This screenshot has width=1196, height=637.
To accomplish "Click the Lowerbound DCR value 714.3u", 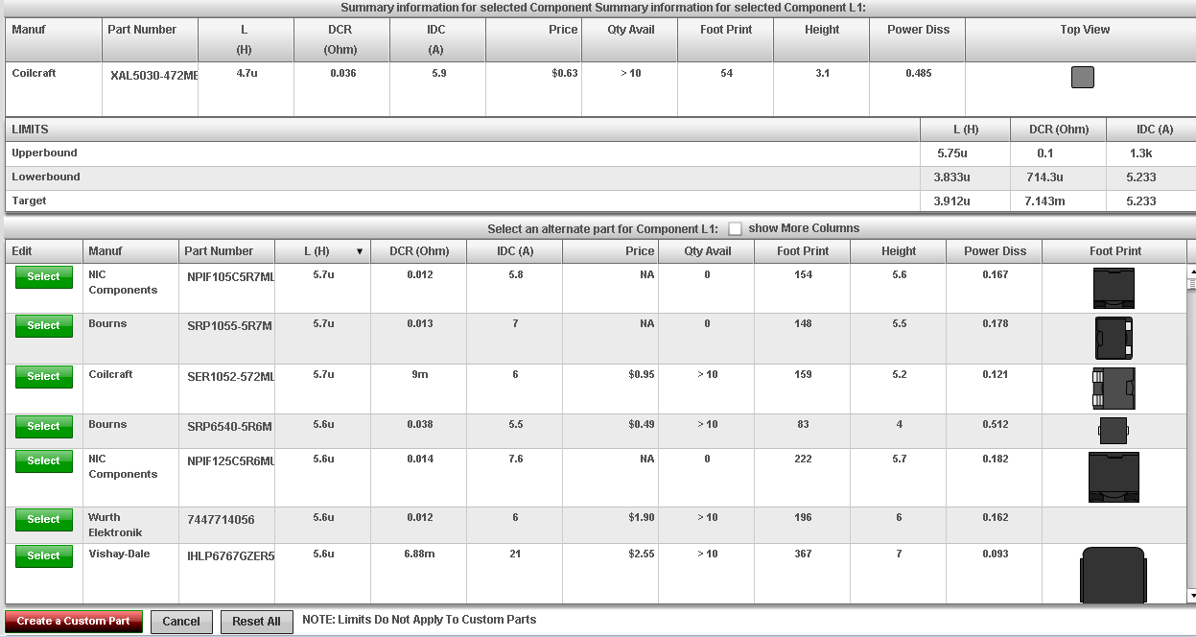I will [x=1044, y=177].
